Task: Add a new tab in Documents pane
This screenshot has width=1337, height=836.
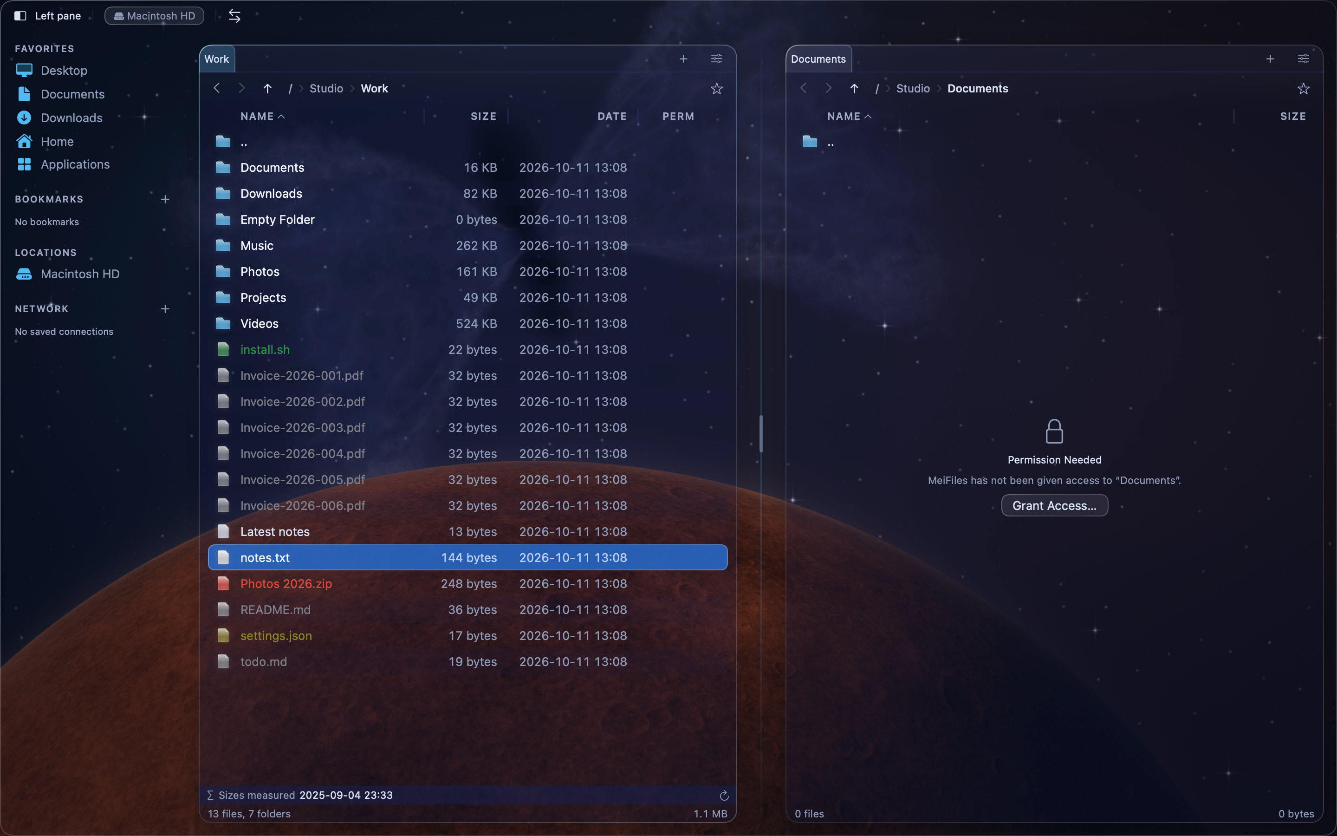Action: click(1270, 59)
